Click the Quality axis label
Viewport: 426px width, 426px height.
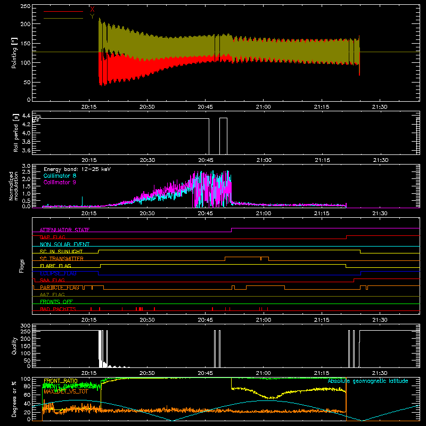(x=14, y=346)
